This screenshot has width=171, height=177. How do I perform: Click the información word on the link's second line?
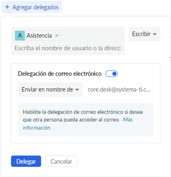click(x=37, y=128)
